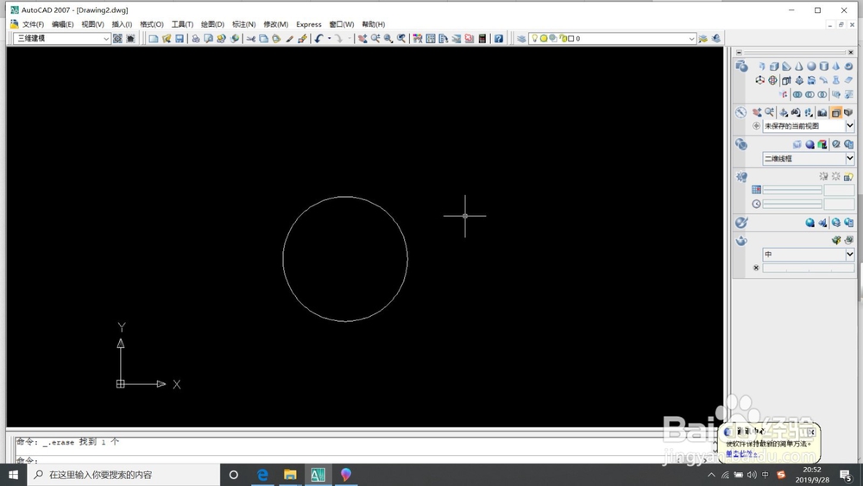
Task: Click the Pan realtime icon
Action: pyautogui.click(x=362, y=39)
